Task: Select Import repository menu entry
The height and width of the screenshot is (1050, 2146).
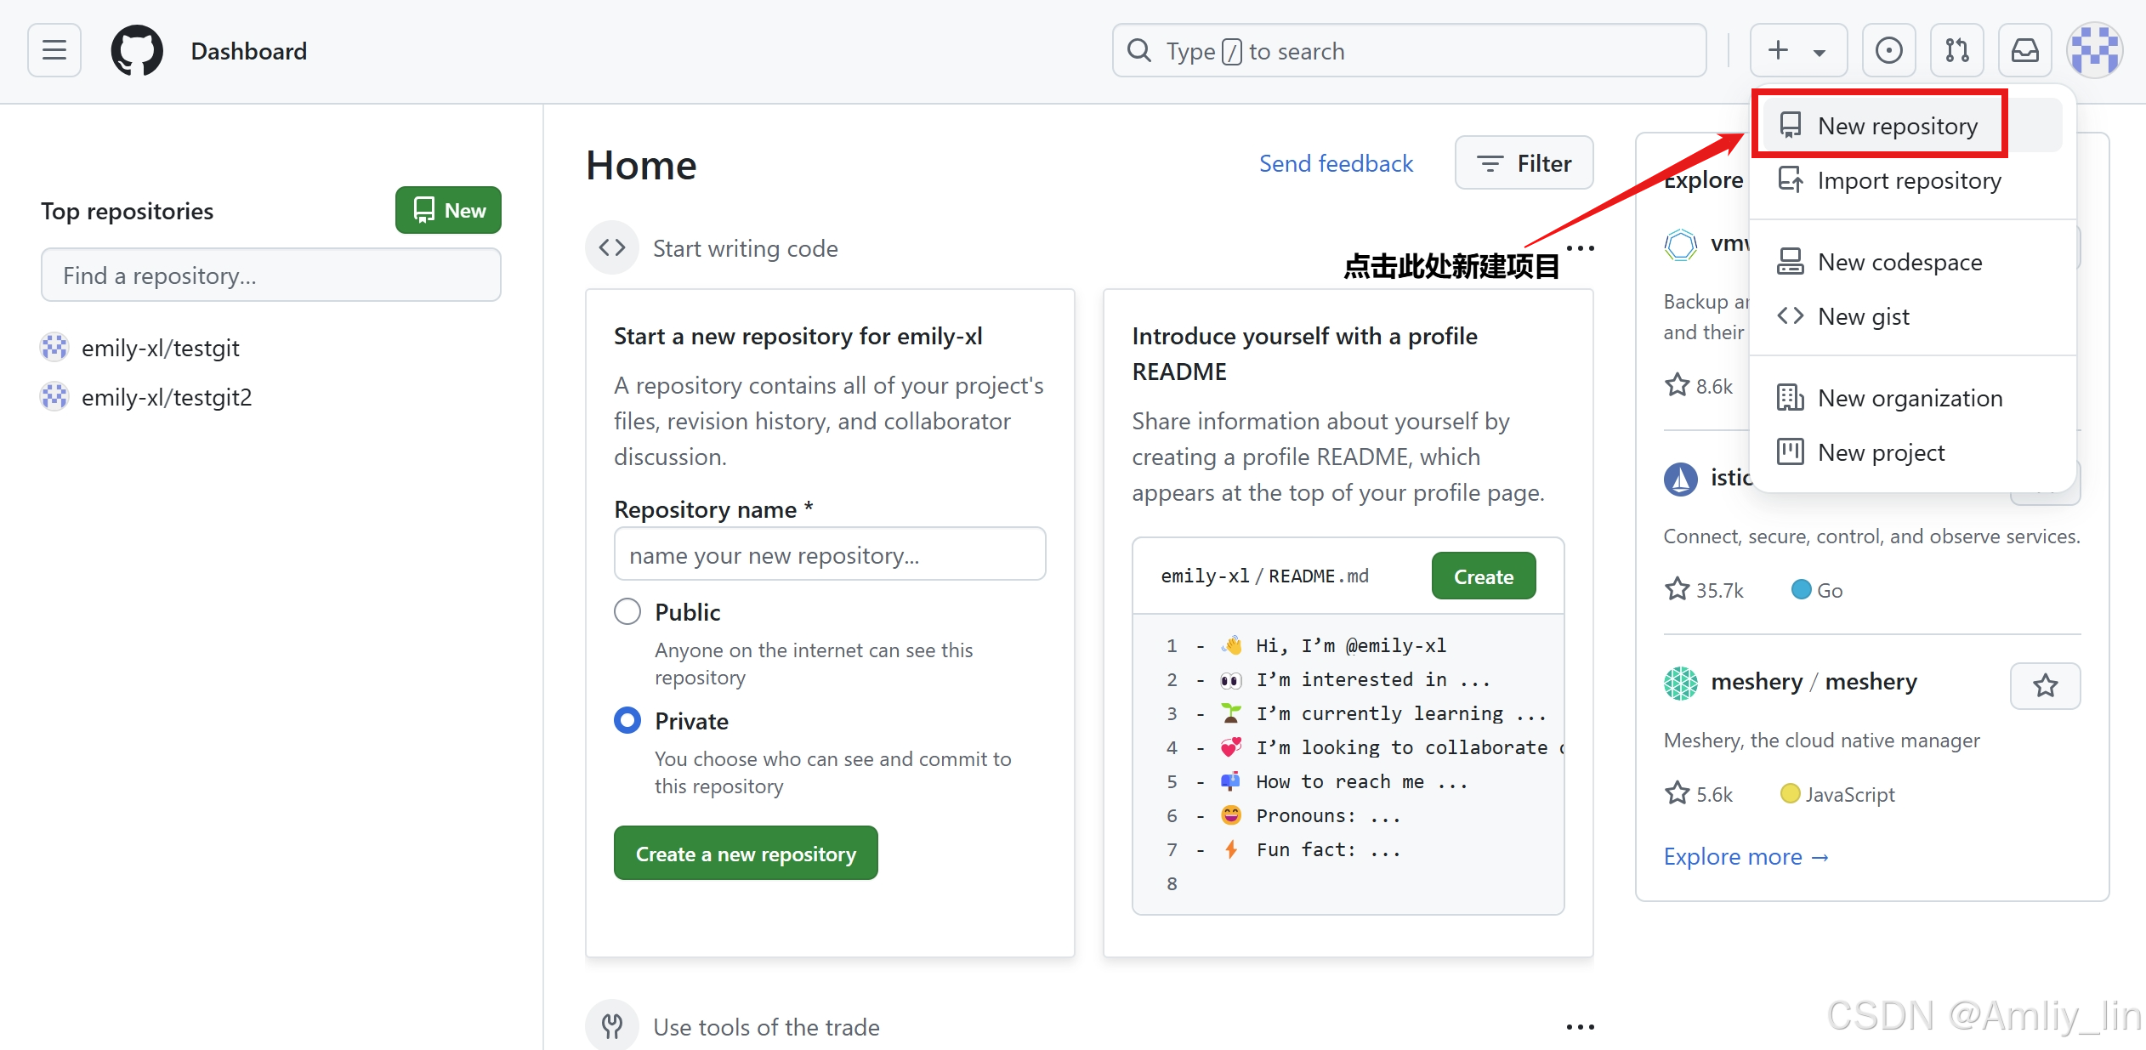Action: point(1908,180)
